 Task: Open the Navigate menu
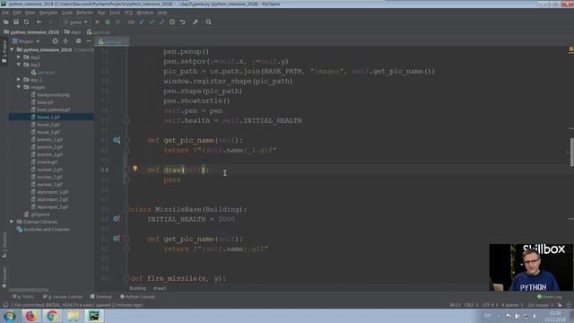coord(48,13)
